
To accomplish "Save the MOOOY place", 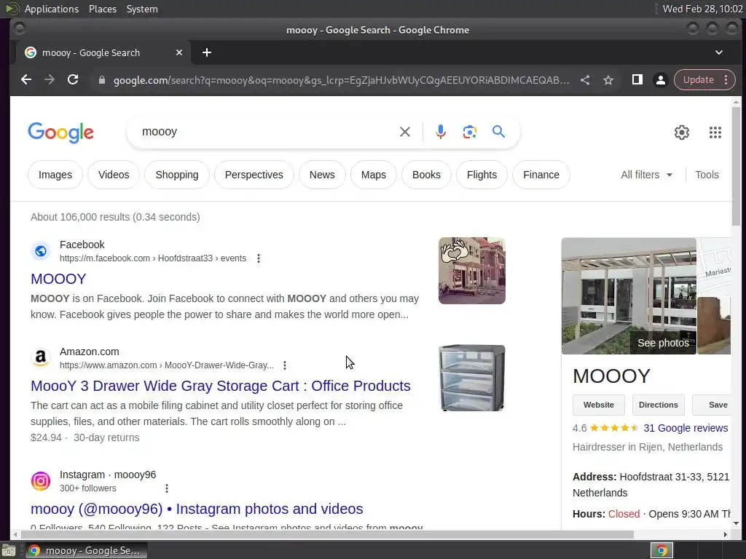I will [x=713, y=405].
